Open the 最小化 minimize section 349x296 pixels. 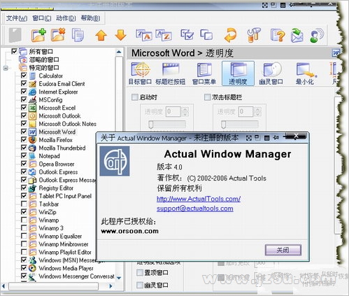point(305,73)
